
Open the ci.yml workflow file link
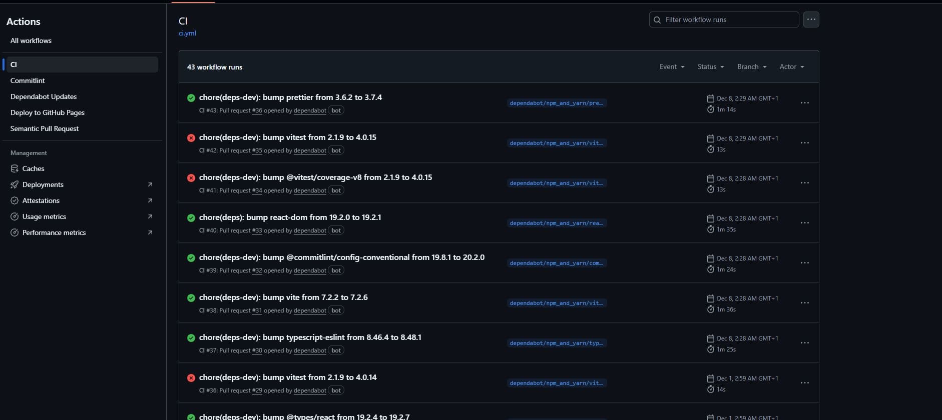coord(187,33)
